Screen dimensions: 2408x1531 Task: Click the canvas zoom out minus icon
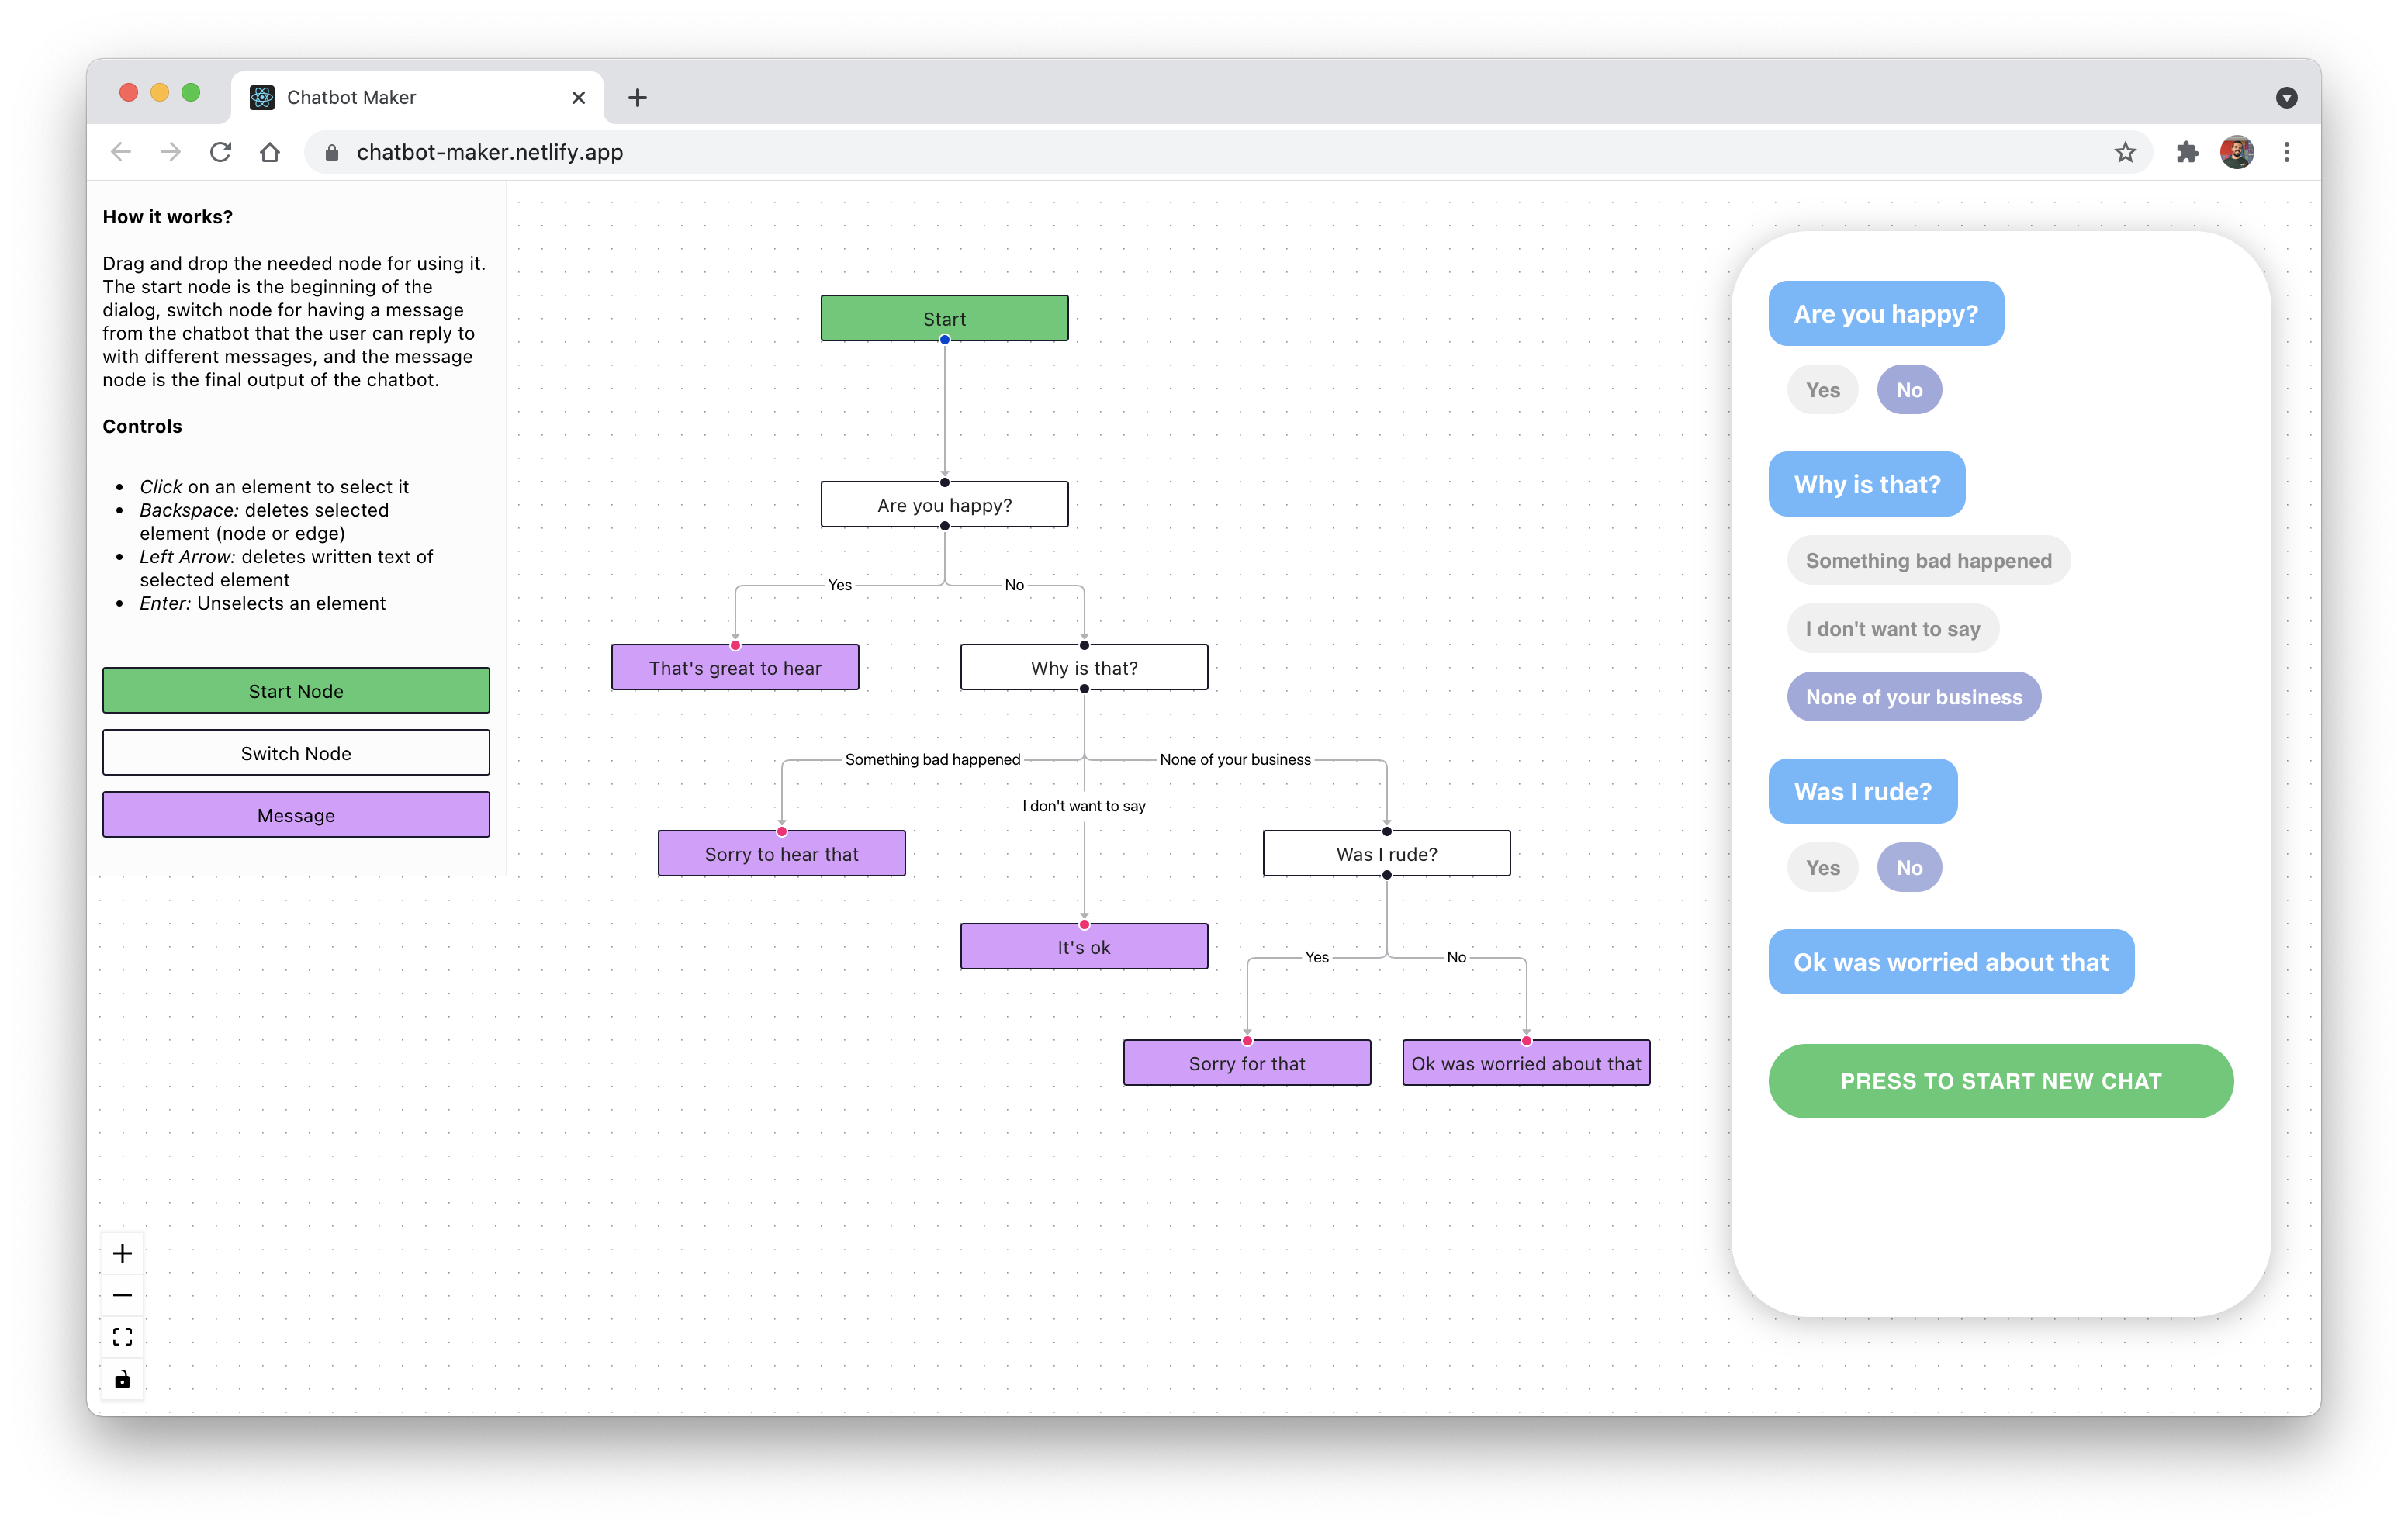tap(122, 1295)
